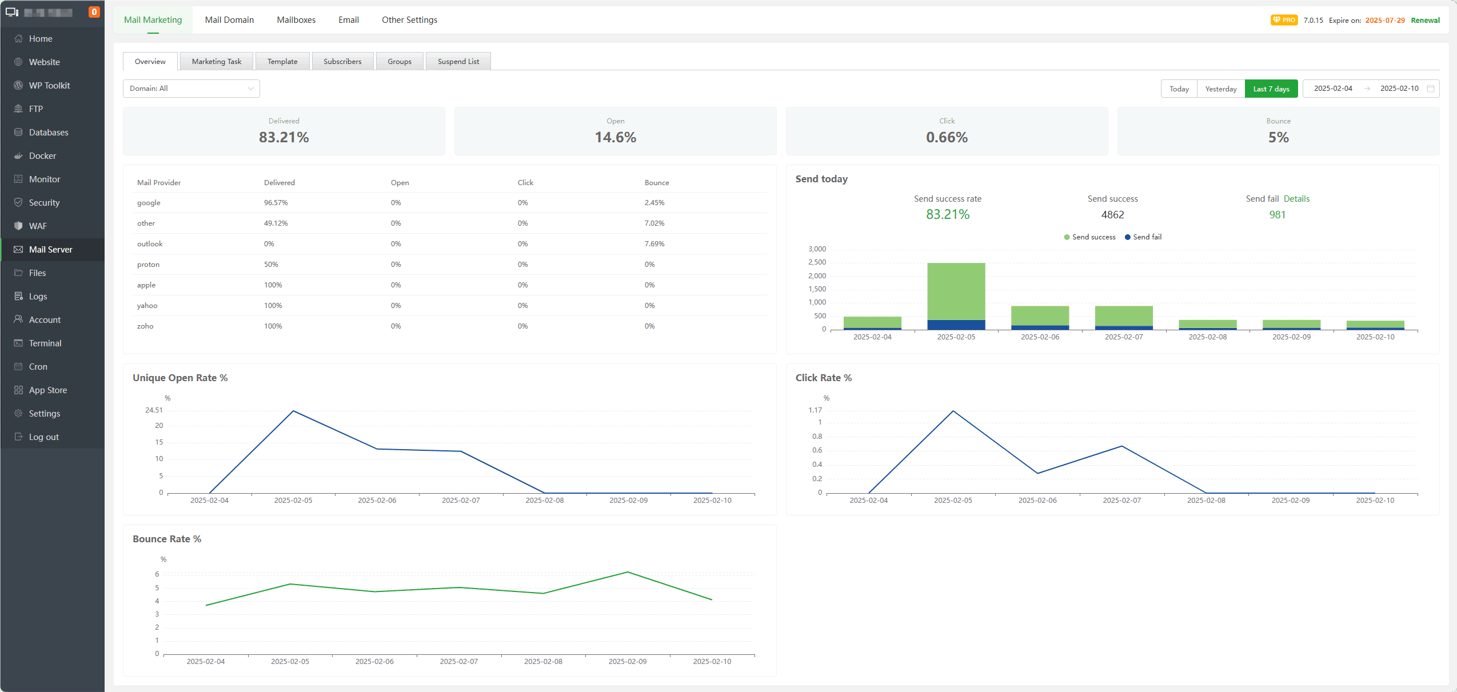
Task: Open the Subscribers sub-tab
Action: tap(342, 61)
